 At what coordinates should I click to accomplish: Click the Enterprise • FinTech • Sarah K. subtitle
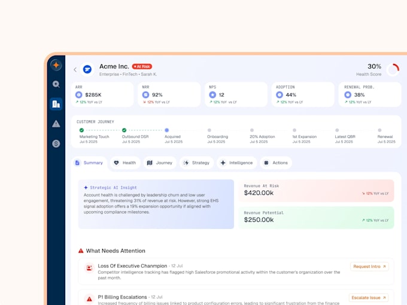[128, 74]
